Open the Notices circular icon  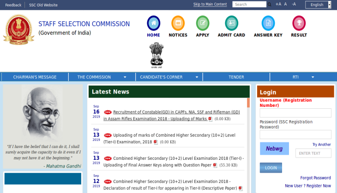coord(178,23)
